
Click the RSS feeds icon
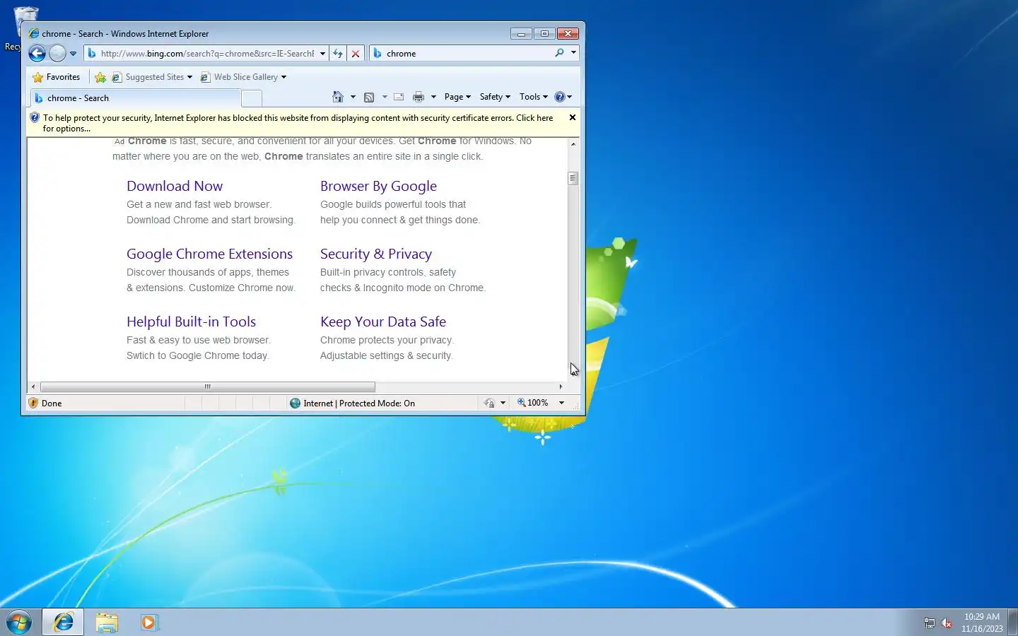click(x=369, y=97)
